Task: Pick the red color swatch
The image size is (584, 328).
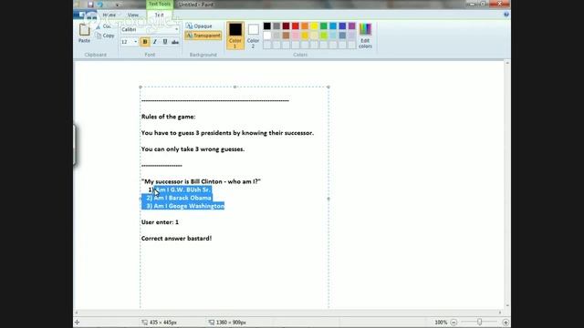Action: 296,26
